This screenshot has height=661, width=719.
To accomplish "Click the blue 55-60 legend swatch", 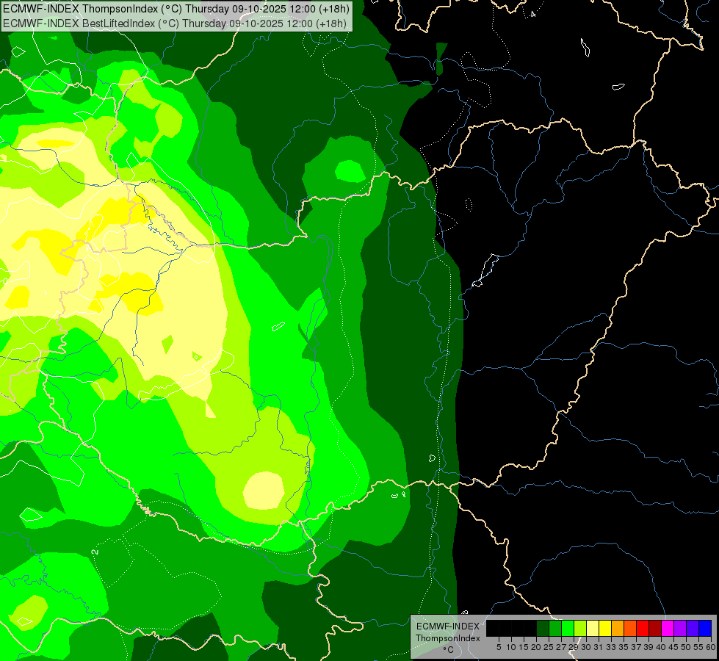I will pyautogui.click(x=705, y=628).
